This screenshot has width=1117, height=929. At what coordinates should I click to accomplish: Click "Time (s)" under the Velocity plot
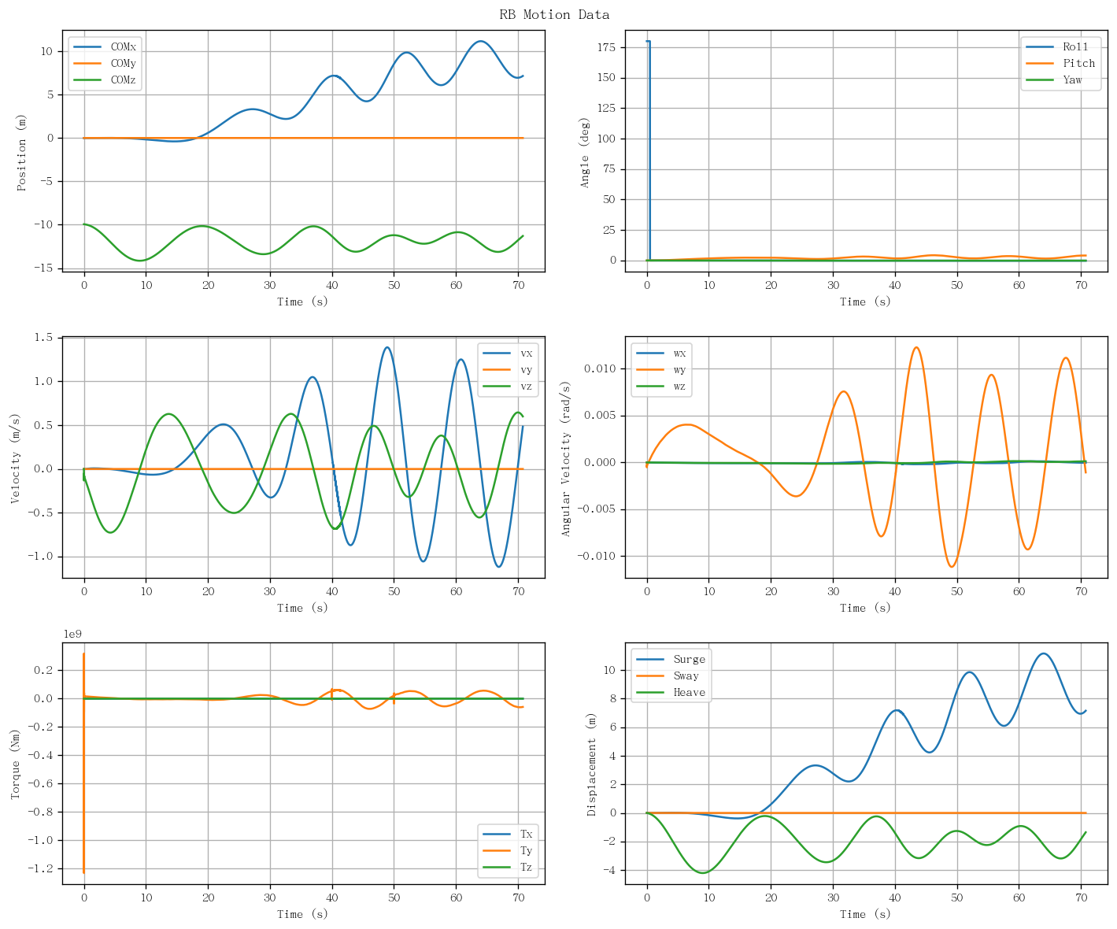point(303,608)
